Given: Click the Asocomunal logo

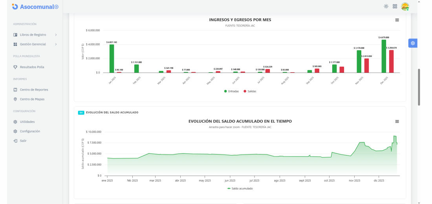Looking at the screenshot, I should [35, 7].
